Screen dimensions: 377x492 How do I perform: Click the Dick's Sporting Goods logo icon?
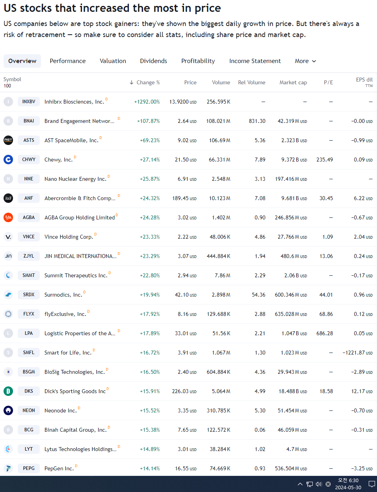coord(8,391)
